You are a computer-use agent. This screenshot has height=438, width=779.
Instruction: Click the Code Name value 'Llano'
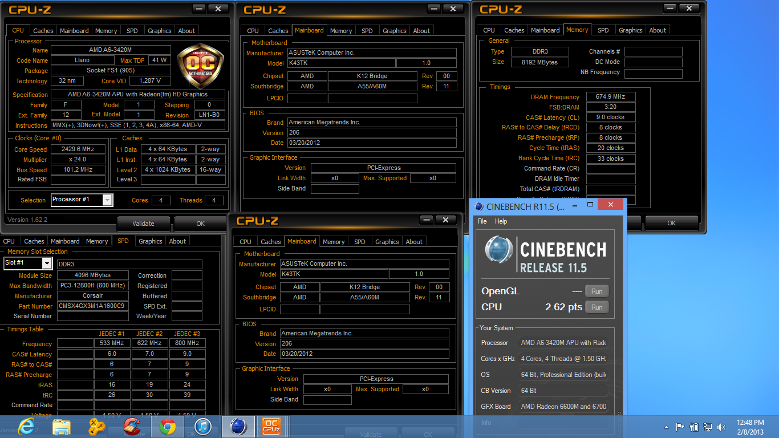pyautogui.click(x=82, y=60)
